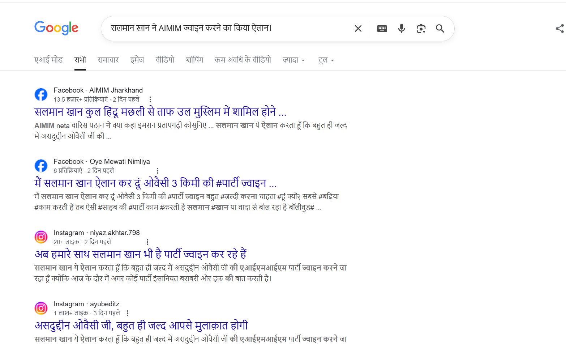The height and width of the screenshot is (345, 566).
Task: Open the वीडियो tab
Action: pos(165,60)
